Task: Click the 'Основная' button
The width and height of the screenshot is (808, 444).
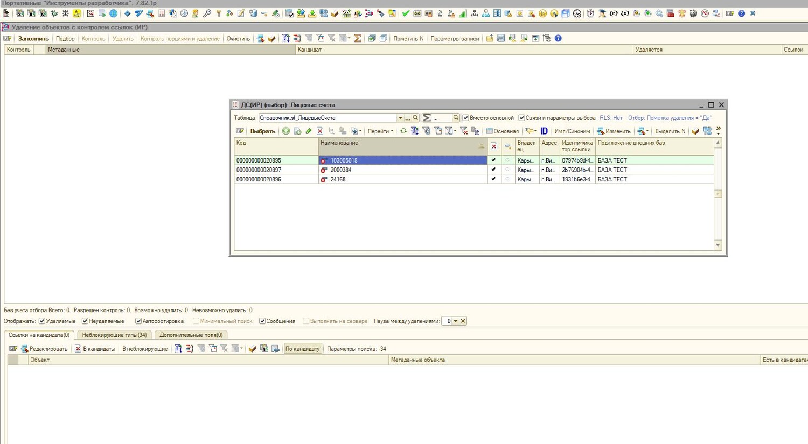Action: (503, 131)
